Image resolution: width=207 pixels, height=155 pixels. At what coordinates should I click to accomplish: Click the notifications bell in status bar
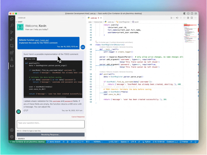click(195, 142)
